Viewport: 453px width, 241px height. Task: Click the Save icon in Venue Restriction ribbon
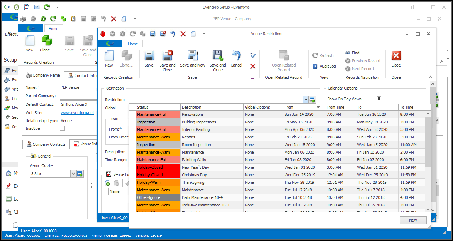pyautogui.click(x=149, y=56)
